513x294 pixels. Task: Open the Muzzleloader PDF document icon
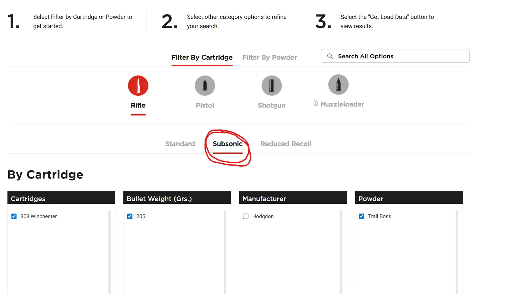pyautogui.click(x=315, y=103)
